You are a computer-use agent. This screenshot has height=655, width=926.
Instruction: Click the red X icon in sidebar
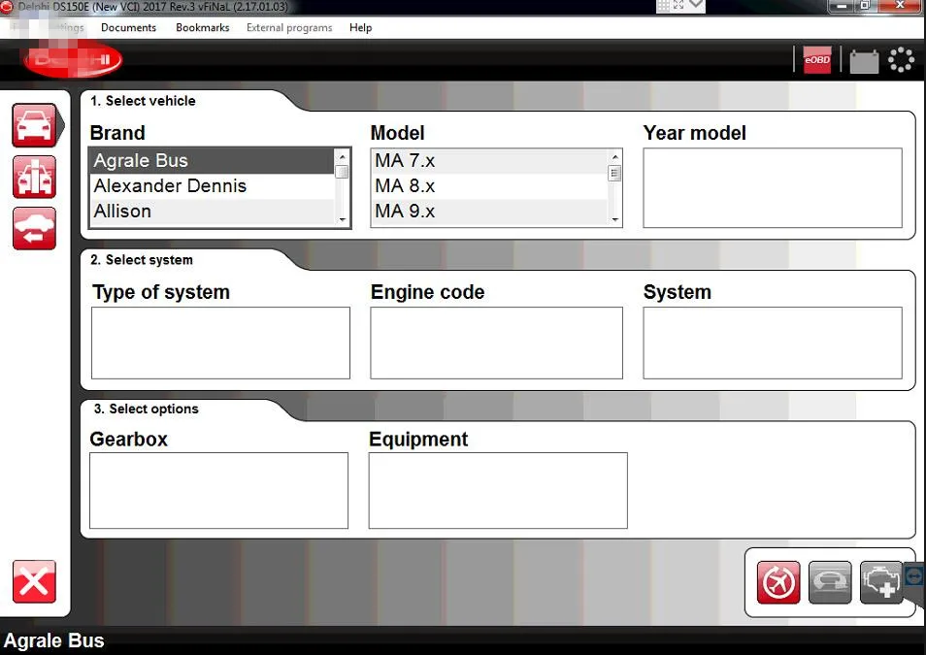pos(34,582)
